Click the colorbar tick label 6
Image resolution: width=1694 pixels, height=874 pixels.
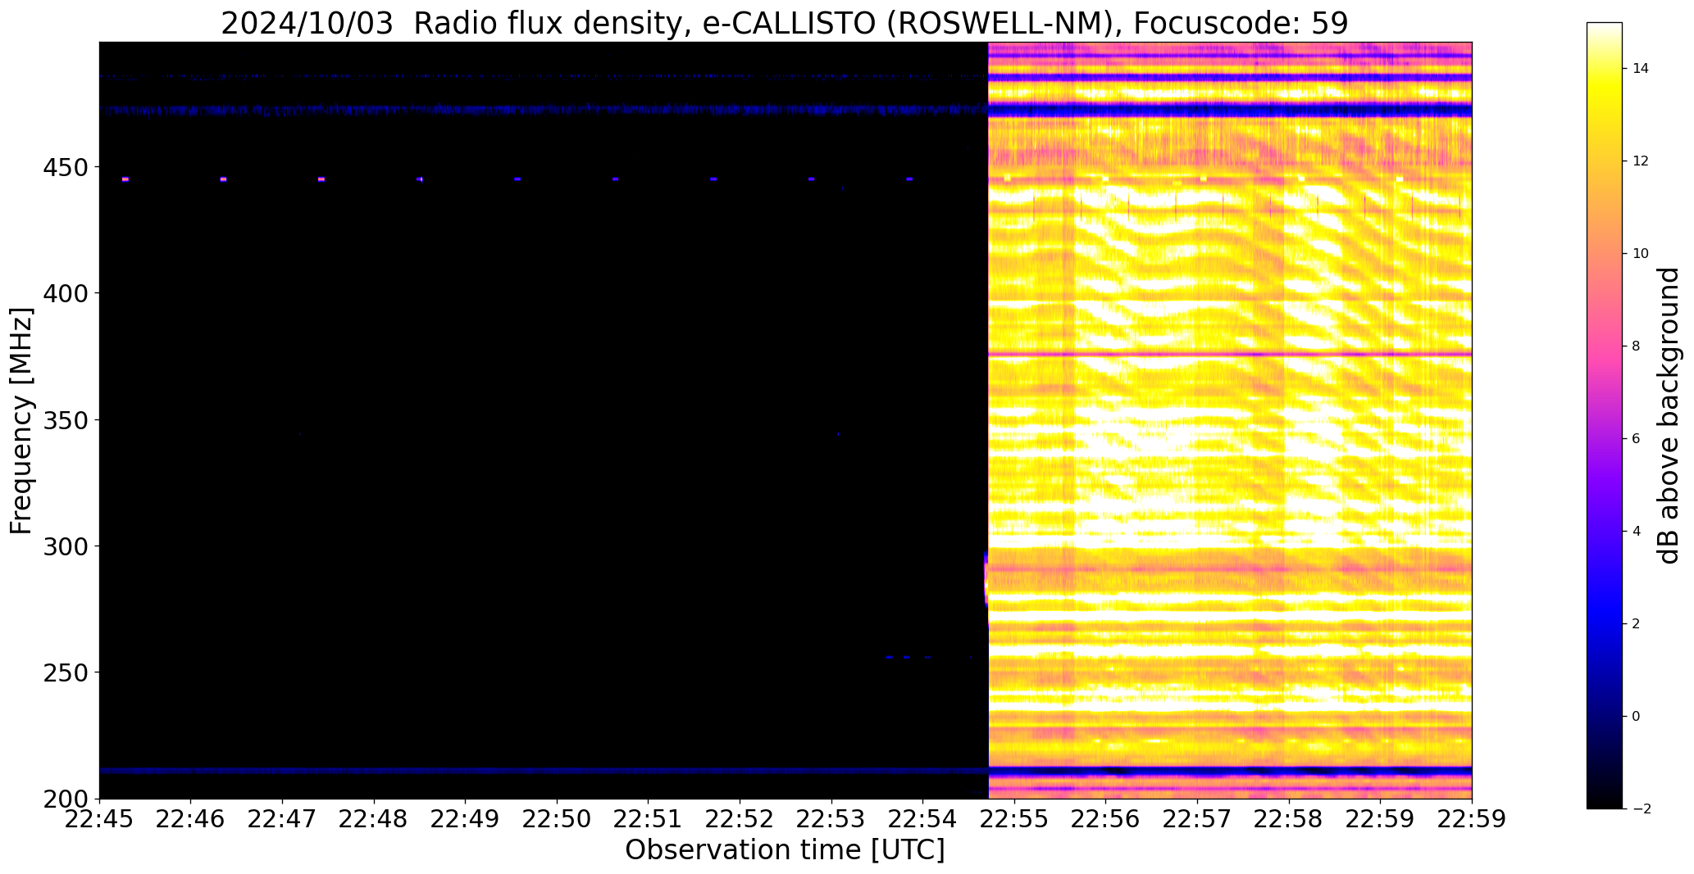coord(1636,439)
